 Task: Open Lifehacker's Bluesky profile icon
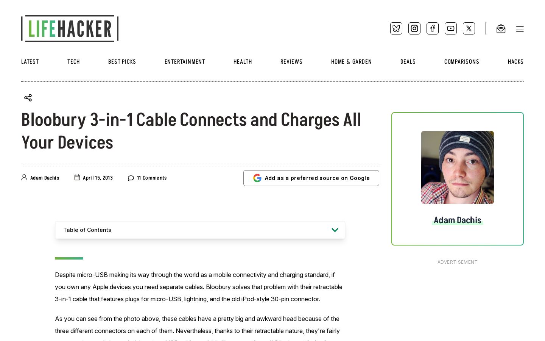pyautogui.click(x=396, y=28)
